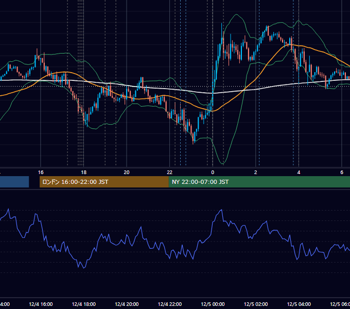The height and width of the screenshot is (309, 350).
Task: Click hour label 2 on upper axis
Action: pos(256,173)
